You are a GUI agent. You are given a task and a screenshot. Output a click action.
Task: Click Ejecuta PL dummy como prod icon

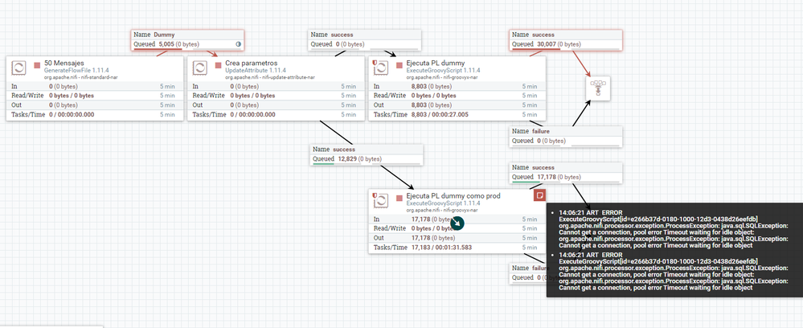click(380, 201)
